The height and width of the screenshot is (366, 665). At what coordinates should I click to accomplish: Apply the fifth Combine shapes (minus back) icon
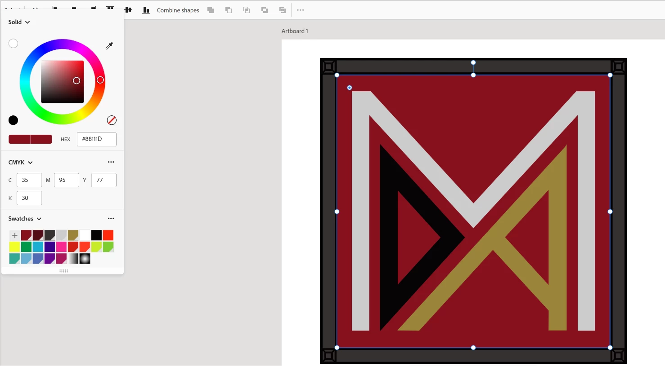pos(283,10)
